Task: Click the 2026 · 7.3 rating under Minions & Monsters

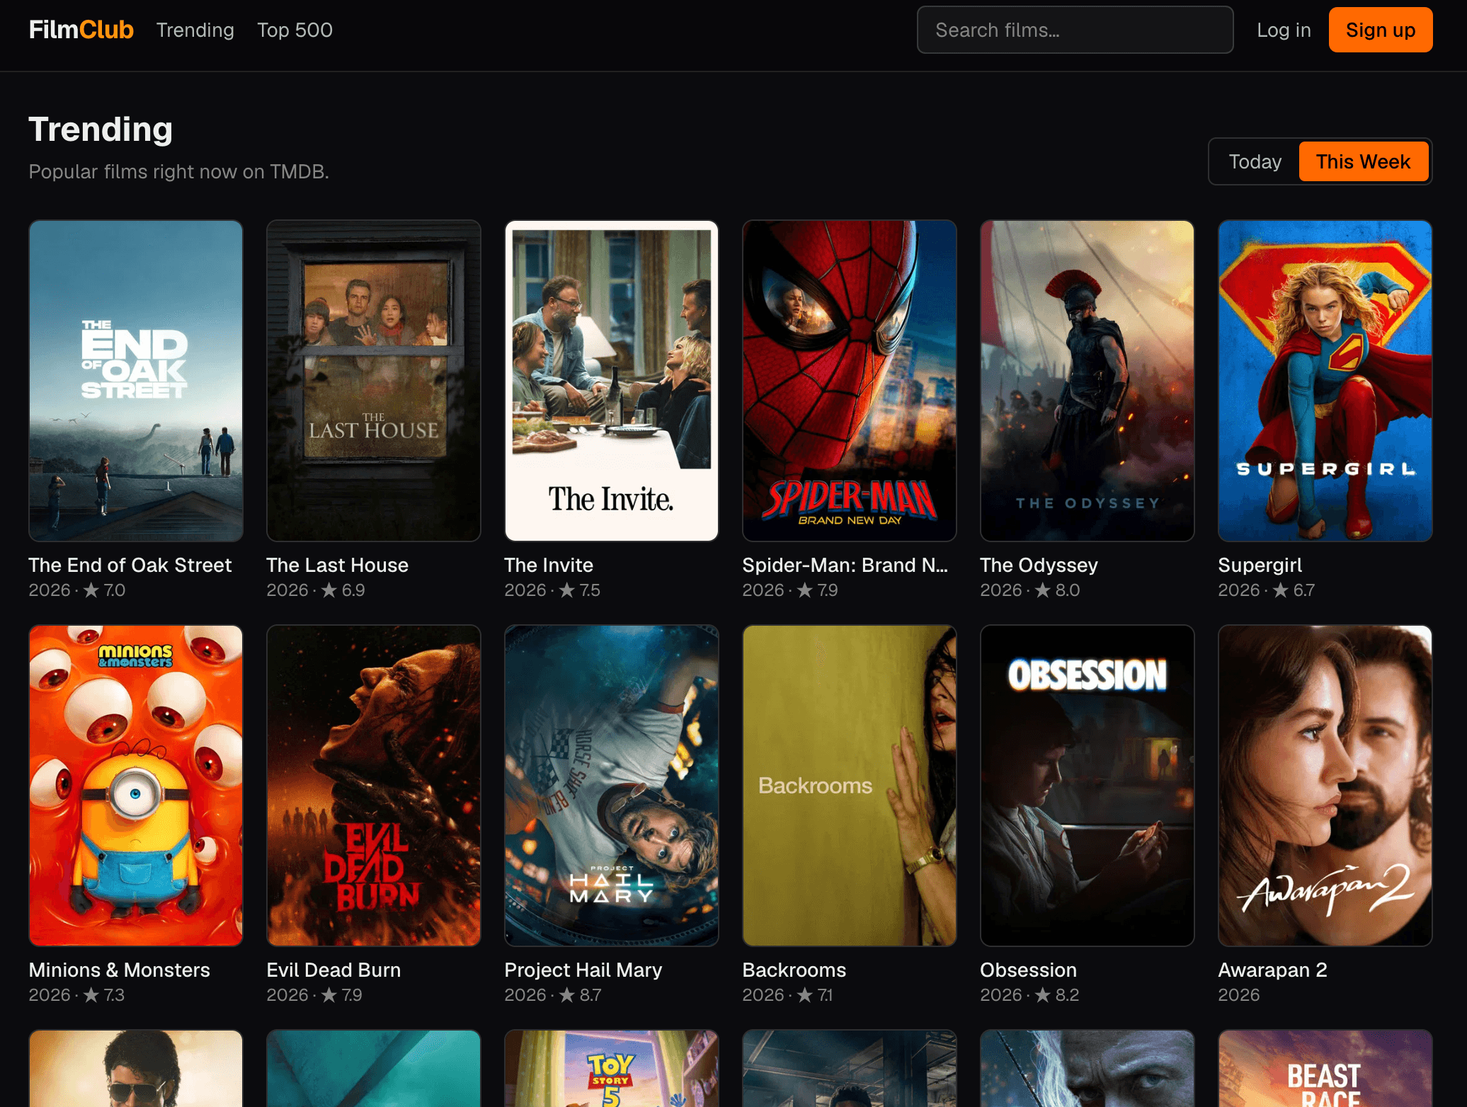Action: [76, 995]
